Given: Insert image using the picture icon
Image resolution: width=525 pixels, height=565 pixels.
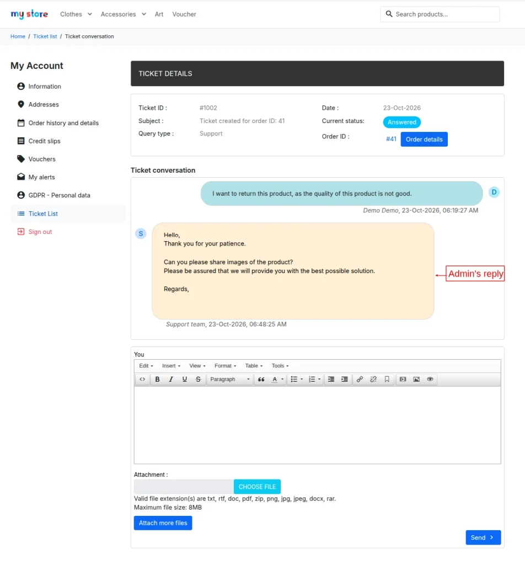Looking at the screenshot, I should pos(416,379).
